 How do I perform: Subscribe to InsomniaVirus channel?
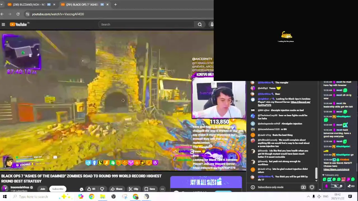(58, 189)
